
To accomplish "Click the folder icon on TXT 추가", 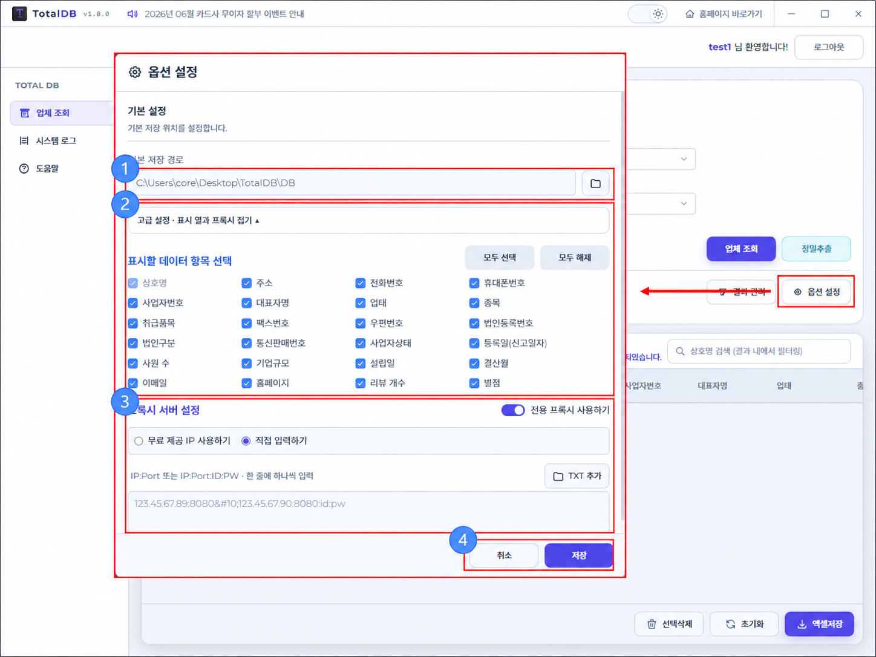I will coord(558,477).
